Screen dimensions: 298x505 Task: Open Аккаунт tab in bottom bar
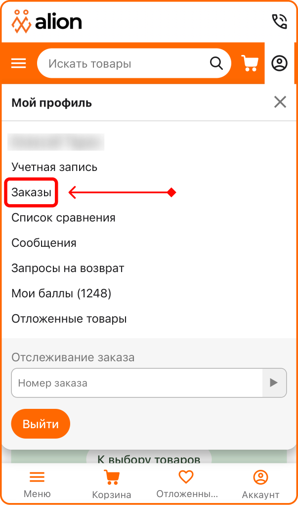[260, 484]
